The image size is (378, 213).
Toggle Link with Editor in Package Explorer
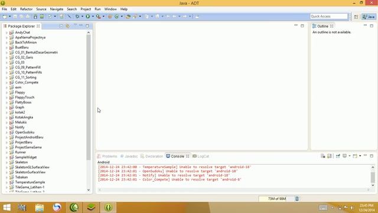(x=68, y=26)
